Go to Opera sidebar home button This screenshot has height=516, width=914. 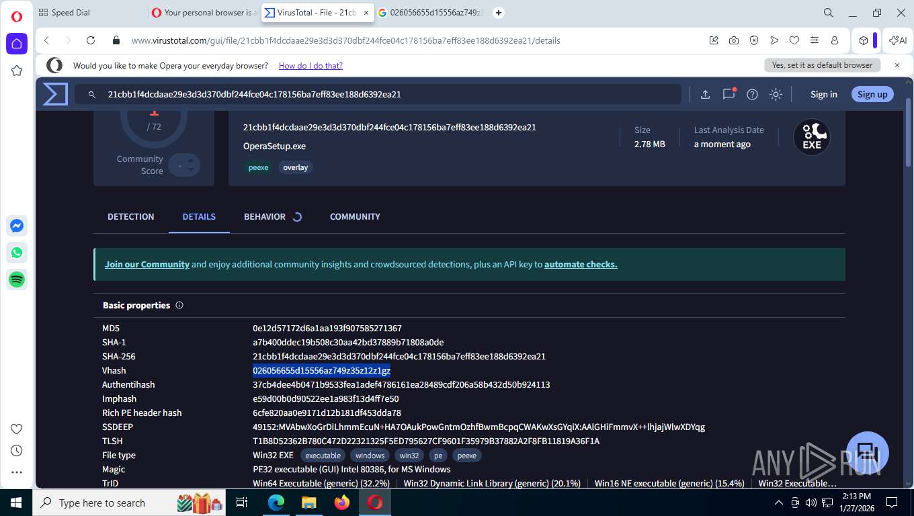click(x=17, y=44)
